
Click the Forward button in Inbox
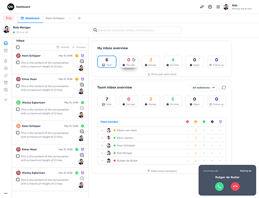click(x=79, y=47)
